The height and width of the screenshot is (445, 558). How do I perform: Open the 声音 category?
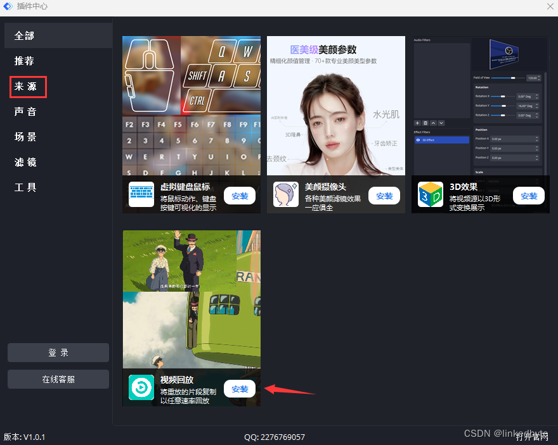(x=25, y=111)
